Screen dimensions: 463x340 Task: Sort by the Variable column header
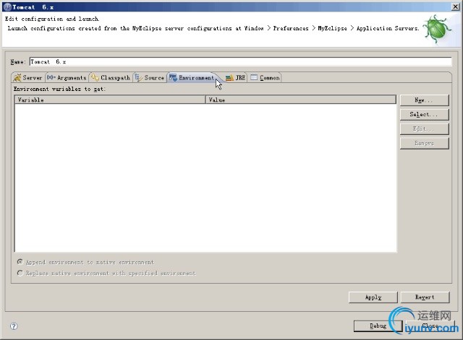click(110, 100)
